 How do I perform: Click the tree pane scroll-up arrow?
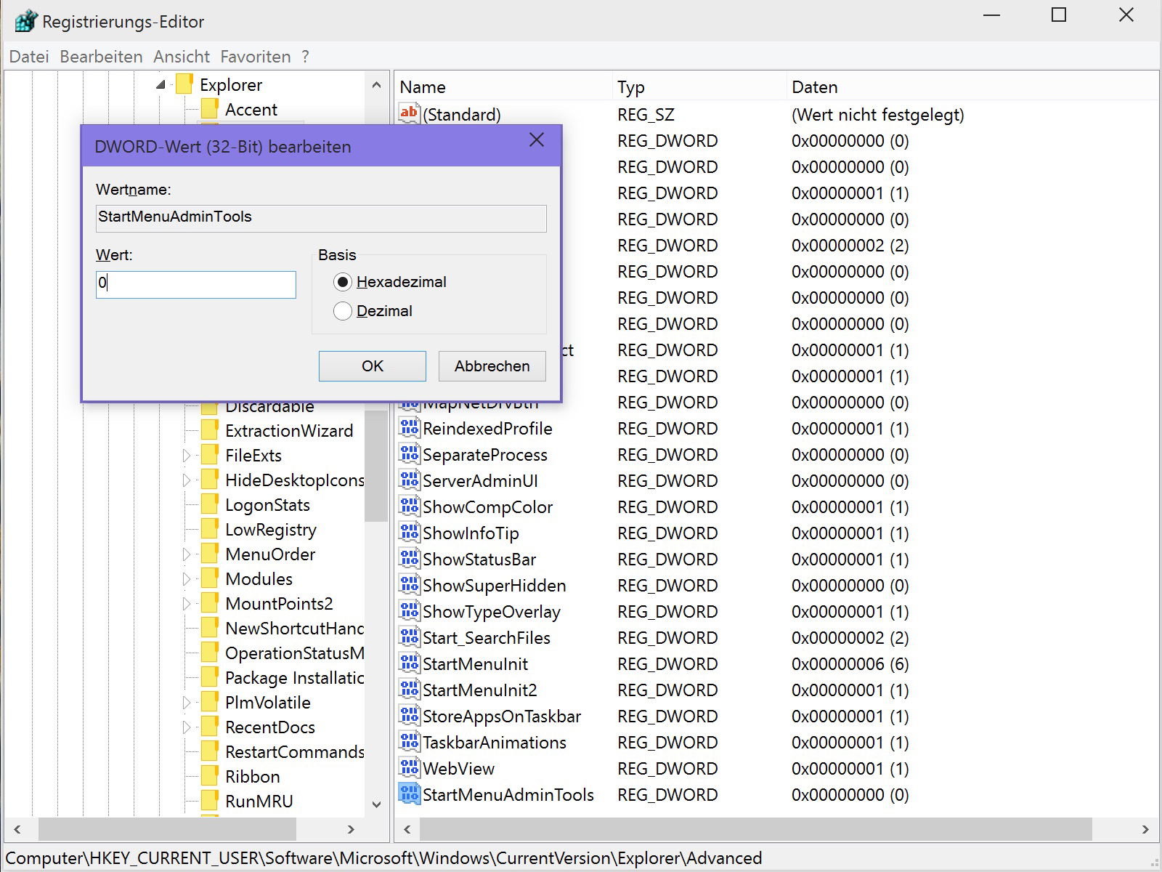tap(376, 85)
